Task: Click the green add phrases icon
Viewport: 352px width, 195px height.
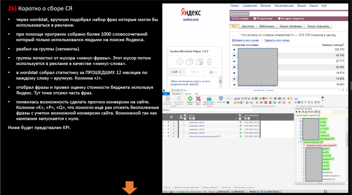Action: pos(190,99)
